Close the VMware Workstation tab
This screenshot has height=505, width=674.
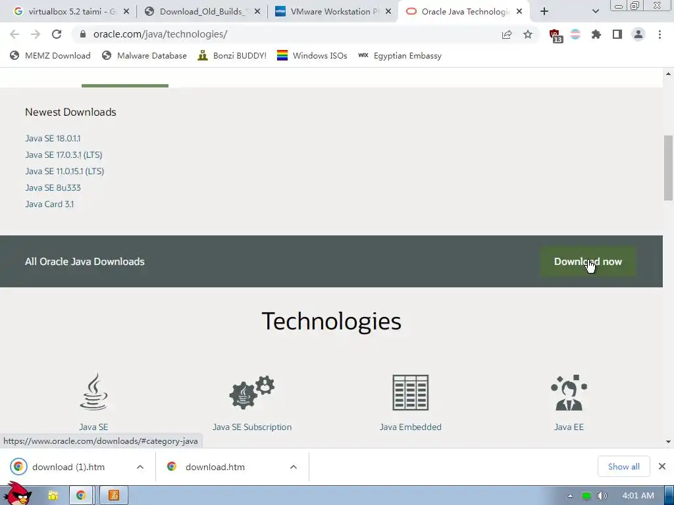click(x=388, y=12)
